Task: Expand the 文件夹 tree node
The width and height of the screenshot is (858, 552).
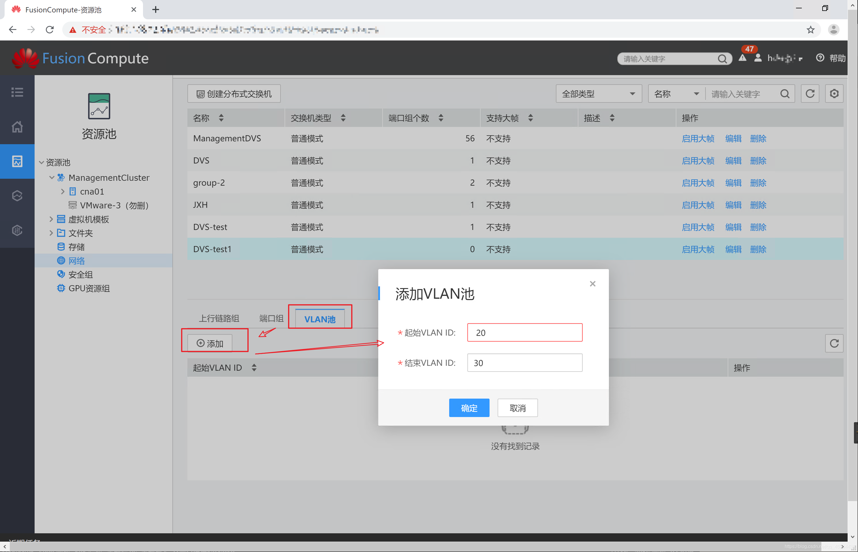Action: (x=51, y=233)
